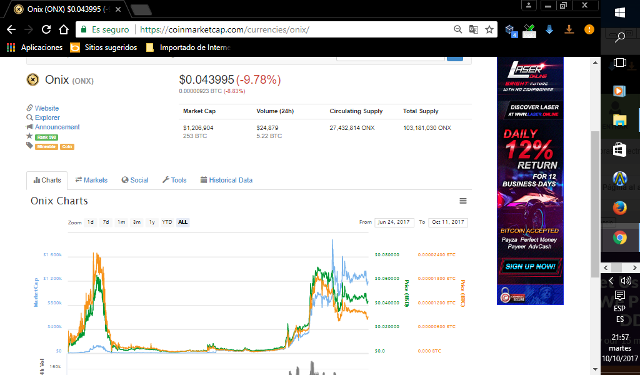Screen dimensions: 640x375
Task: Bookmark this page with the star icon
Action: click(x=489, y=29)
